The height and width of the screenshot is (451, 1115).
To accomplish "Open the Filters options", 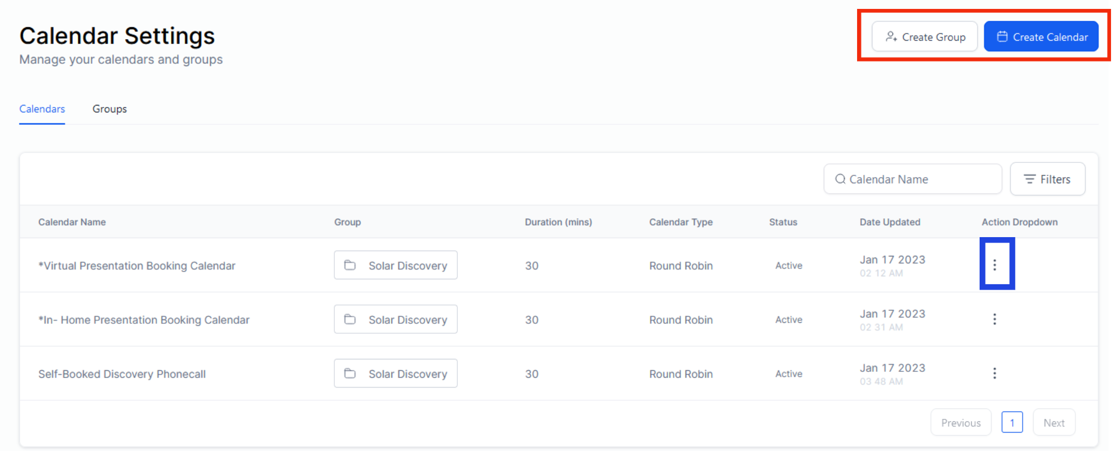I will tap(1048, 179).
